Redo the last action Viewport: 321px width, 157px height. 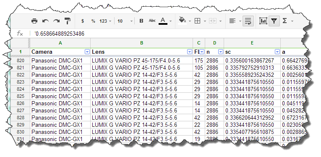pos(56,21)
